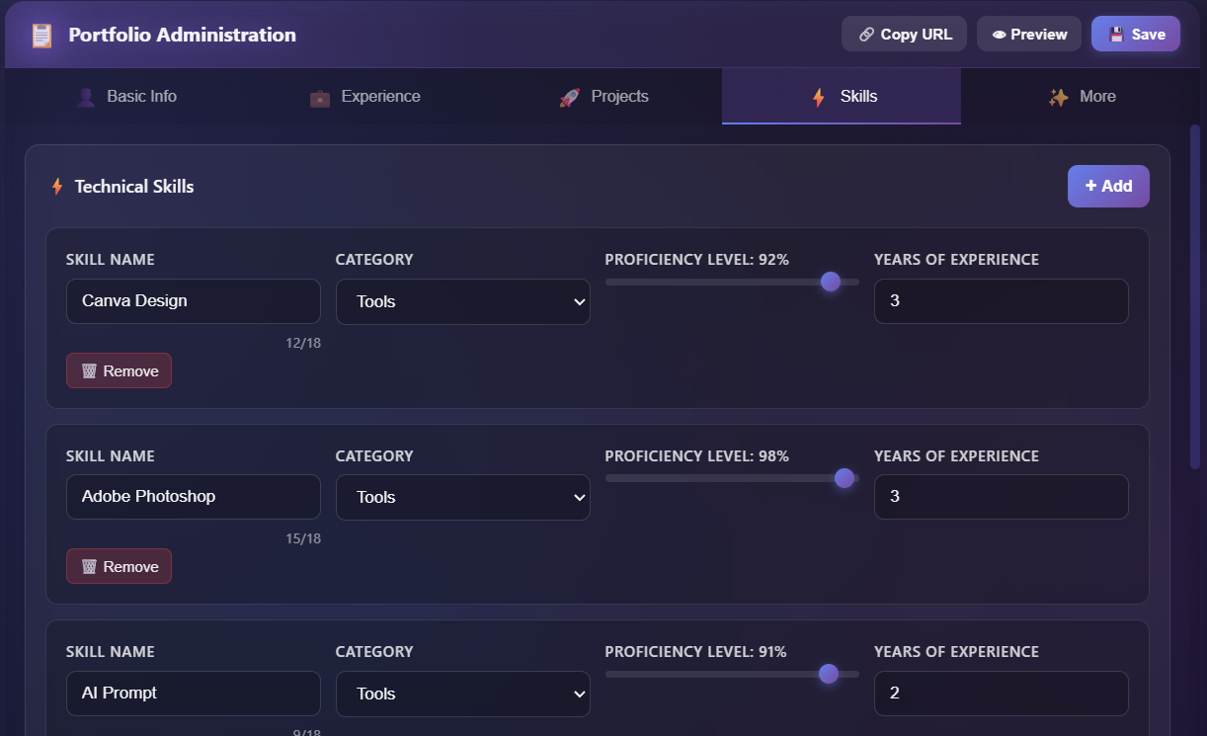Open the Category dropdown for AI Prompt
The height and width of the screenshot is (736, 1207).
tap(462, 694)
